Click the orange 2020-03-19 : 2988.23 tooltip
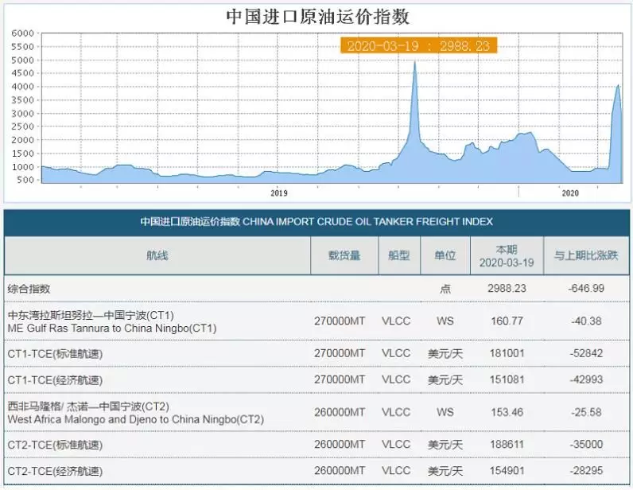The image size is (633, 490). [418, 45]
